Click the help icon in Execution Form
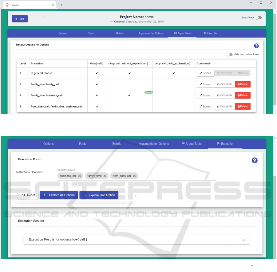 pyautogui.click(x=254, y=160)
